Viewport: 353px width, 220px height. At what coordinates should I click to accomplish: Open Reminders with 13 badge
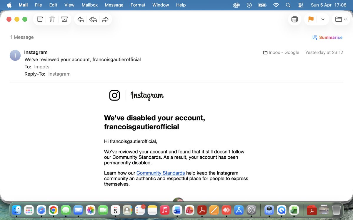(140, 210)
